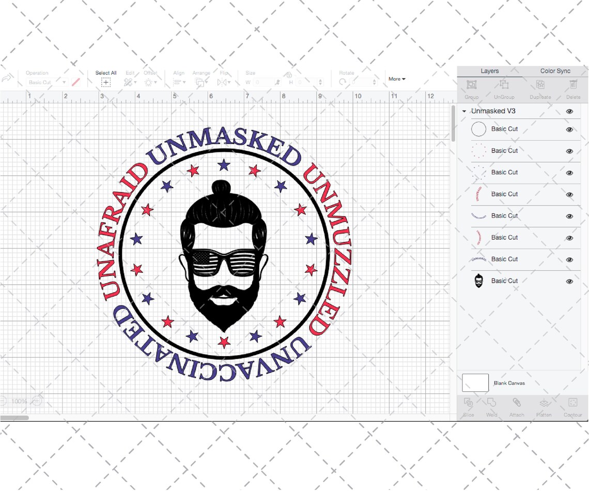The width and height of the screenshot is (589, 491).
Task: Click the Rotate value stepper arrows
Action: (374, 82)
